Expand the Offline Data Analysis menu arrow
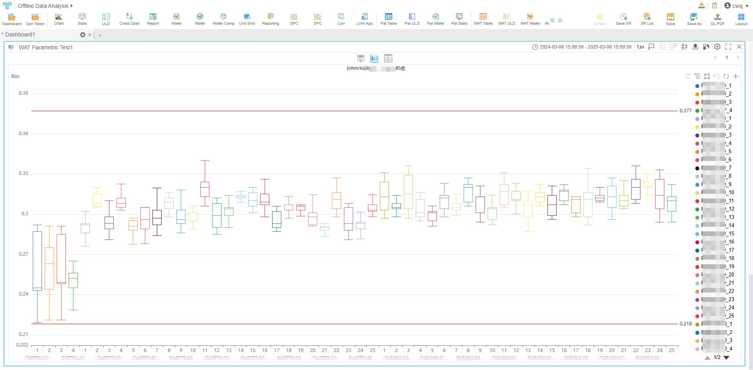Viewport: 753px width, 370px height. click(x=71, y=6)
